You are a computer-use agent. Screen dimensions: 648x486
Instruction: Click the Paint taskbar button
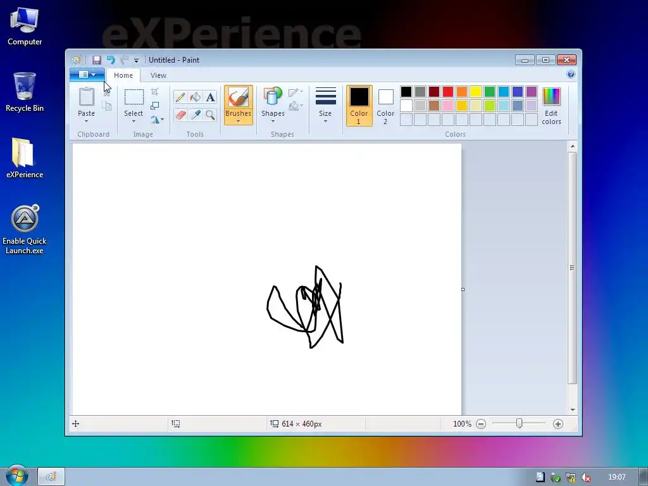tap(51, 477)
